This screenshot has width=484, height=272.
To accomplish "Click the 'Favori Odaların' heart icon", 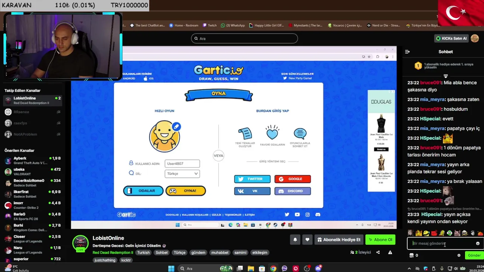I will point(272,133).
